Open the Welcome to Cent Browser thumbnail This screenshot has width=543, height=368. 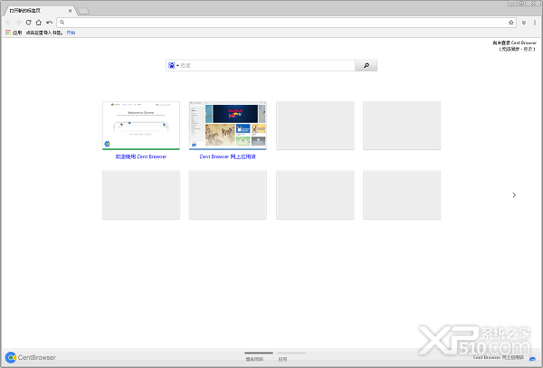click(x=141, y=126)
